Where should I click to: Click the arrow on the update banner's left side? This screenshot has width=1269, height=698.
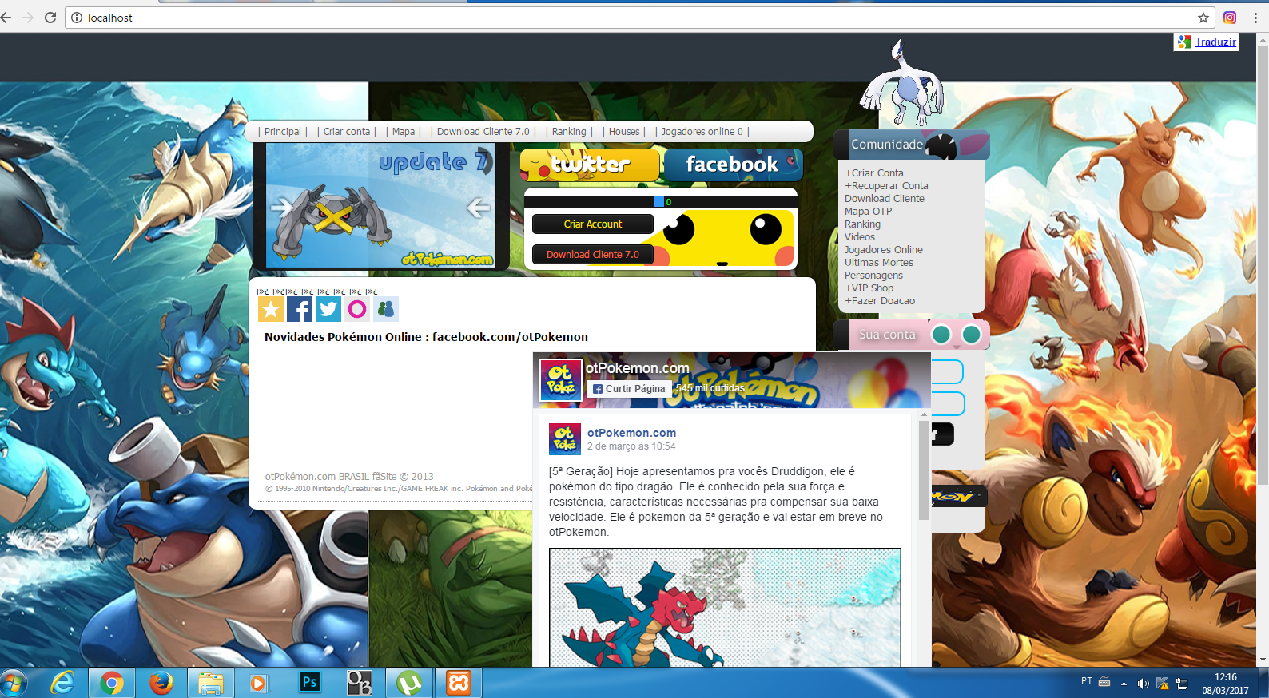(281, 208)
